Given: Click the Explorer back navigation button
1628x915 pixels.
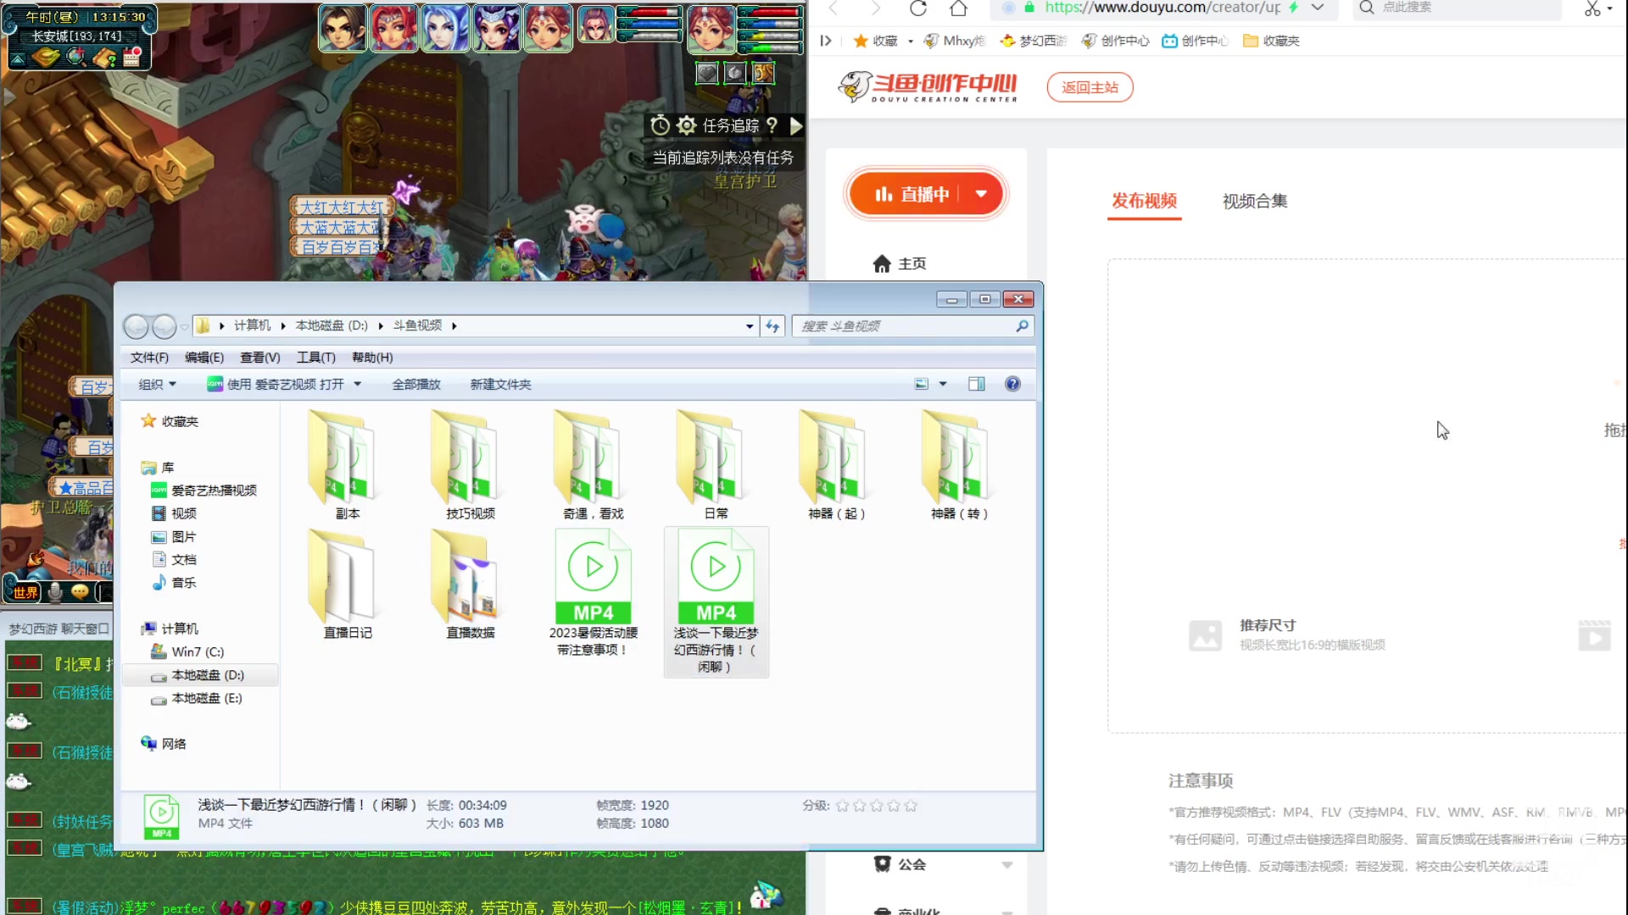Looking at the screenshot, I should click(x=136, y=326).
